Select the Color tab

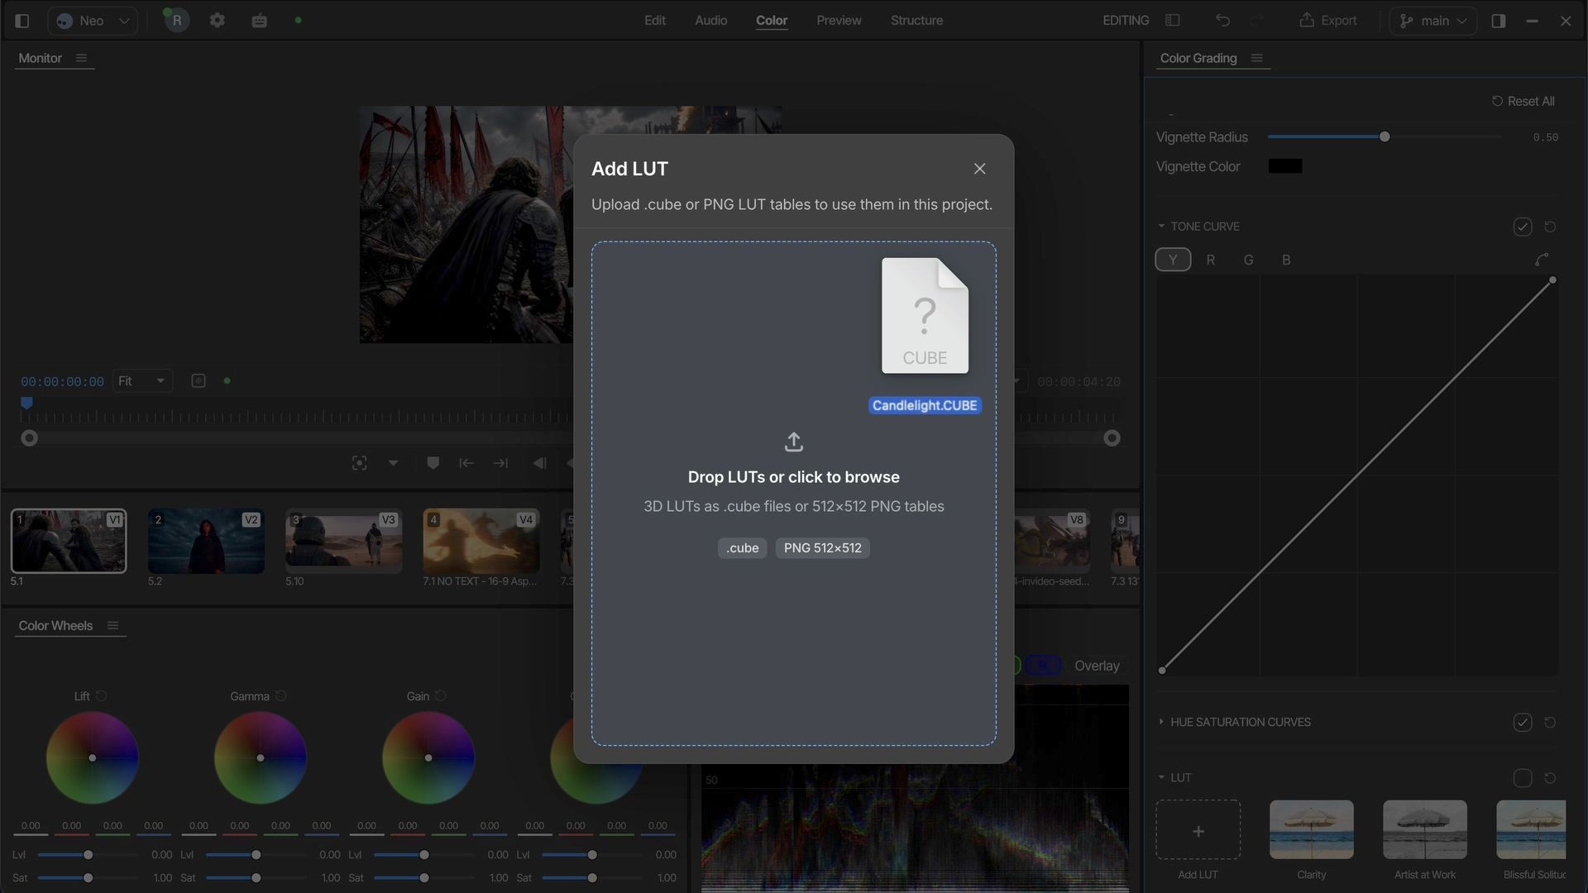point(772,21)
